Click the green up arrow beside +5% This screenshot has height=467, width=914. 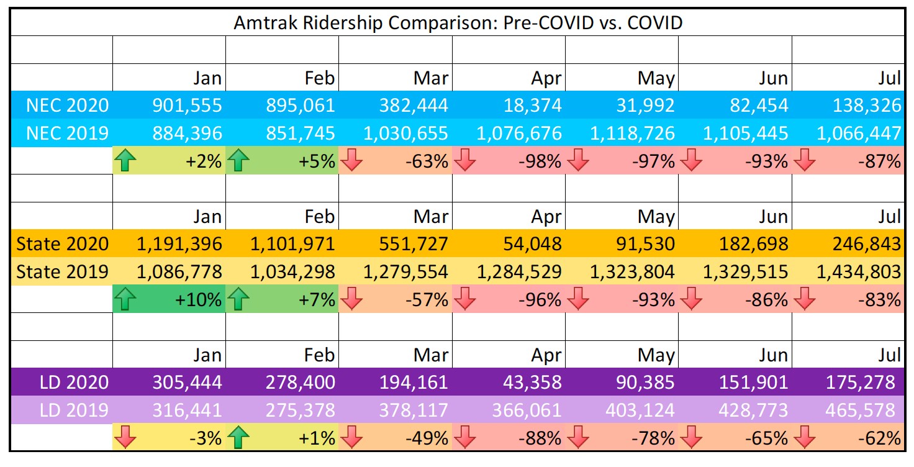tap(240, 162)
